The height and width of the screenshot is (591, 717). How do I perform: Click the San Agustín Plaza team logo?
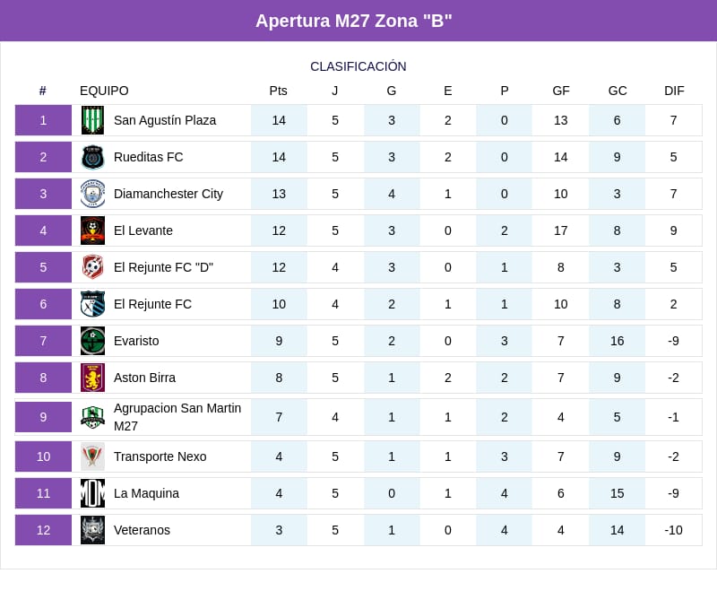point(92,120)
